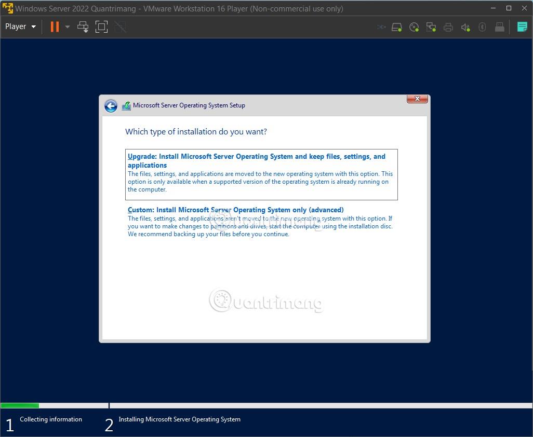
Task: Click 'Which type of installation do you want?' heading
Action: (x=196, y=132)
